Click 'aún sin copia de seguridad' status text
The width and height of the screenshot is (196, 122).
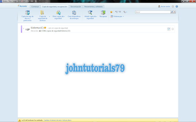[58, 28]
